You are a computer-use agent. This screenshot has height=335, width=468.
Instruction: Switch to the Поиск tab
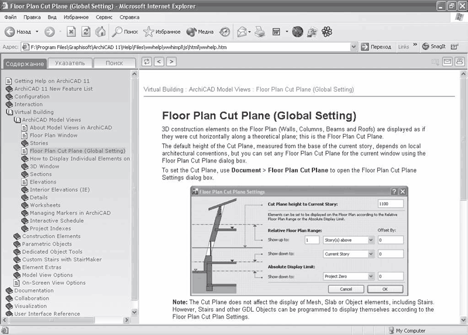pyautogui.click(x=114, y=63)
